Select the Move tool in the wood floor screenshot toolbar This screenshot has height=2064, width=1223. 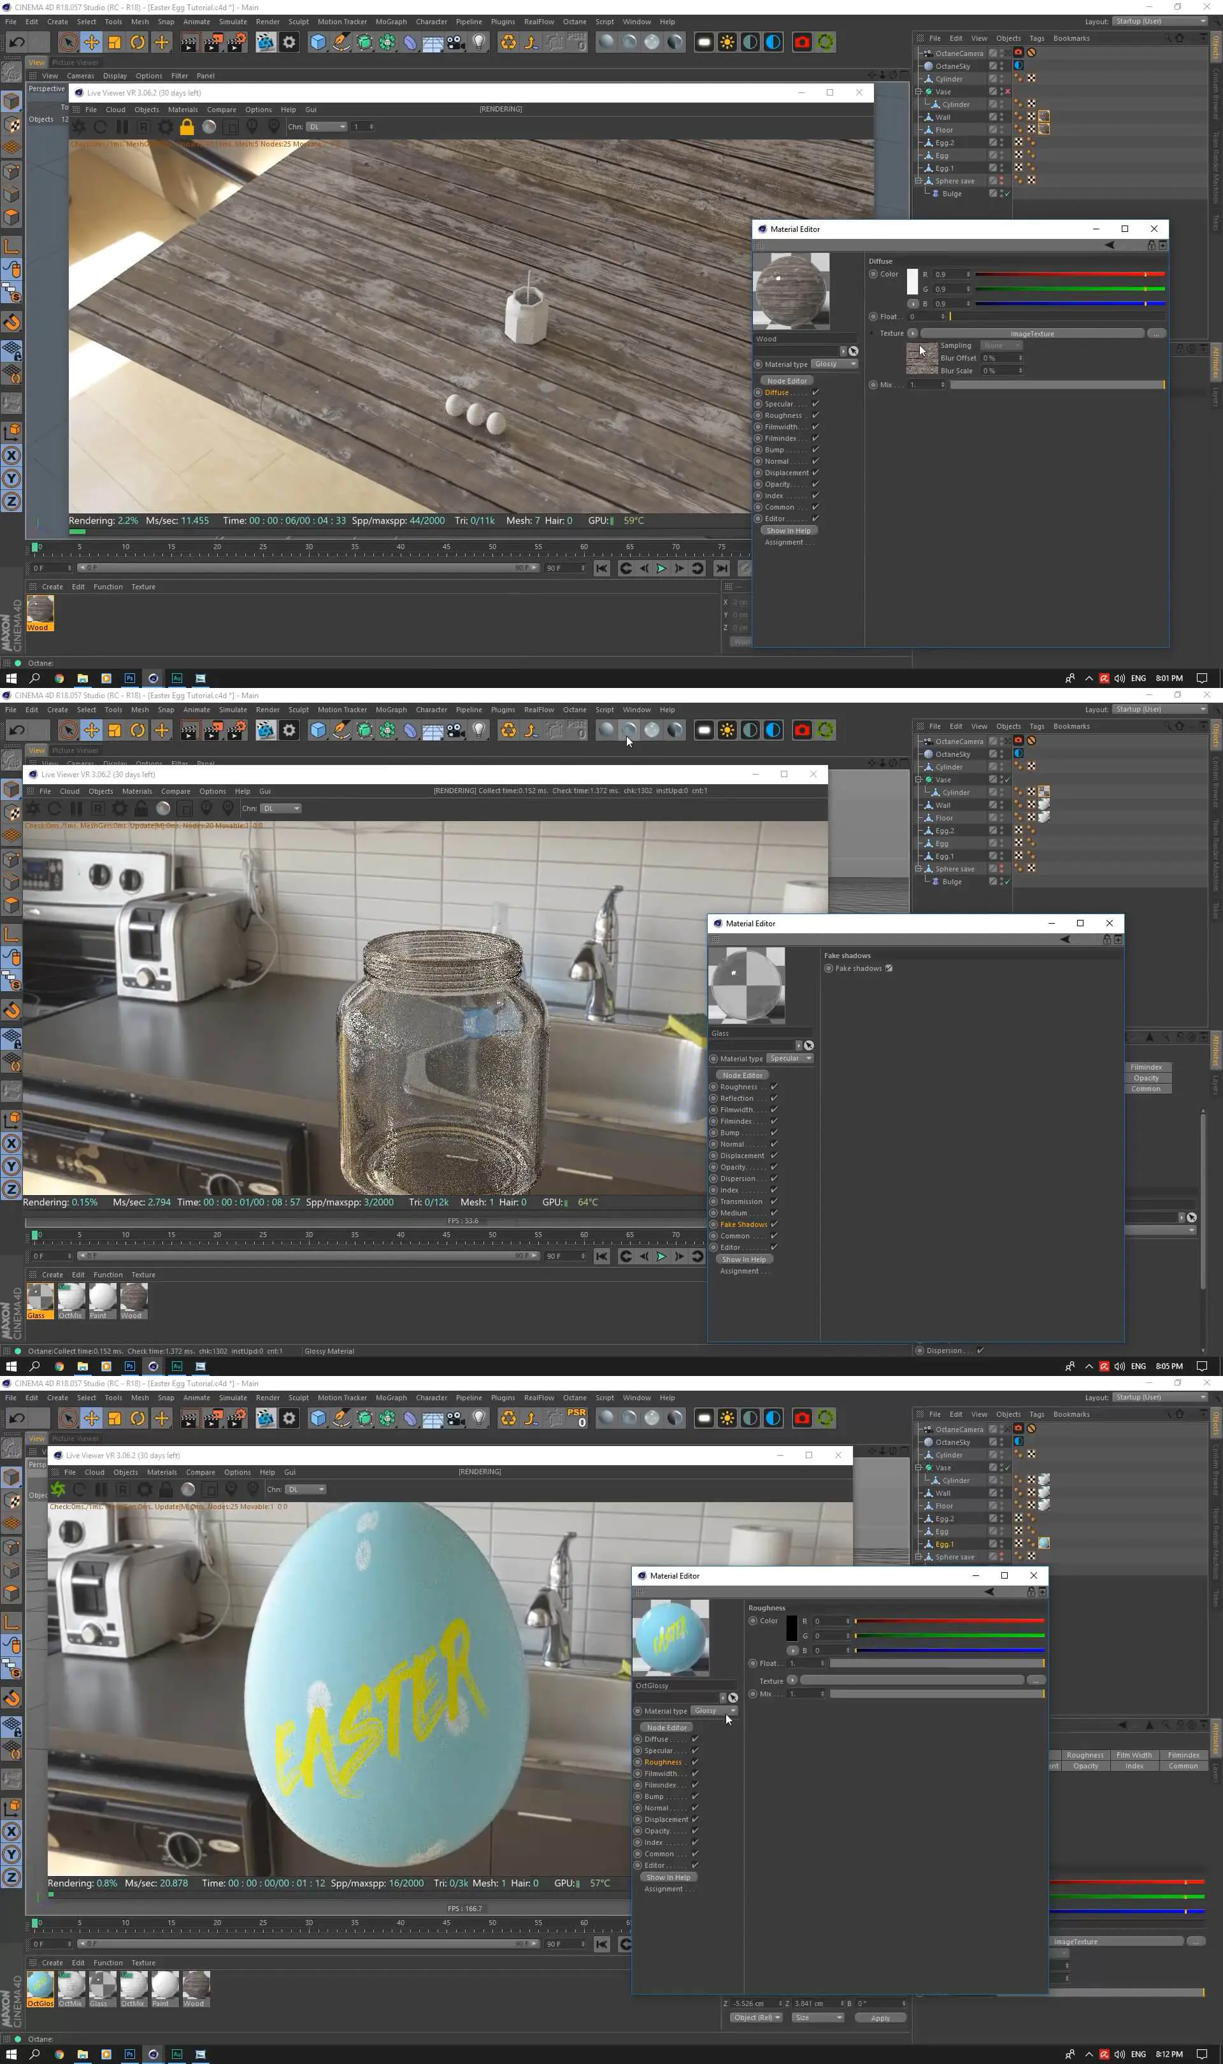[92, 42]
